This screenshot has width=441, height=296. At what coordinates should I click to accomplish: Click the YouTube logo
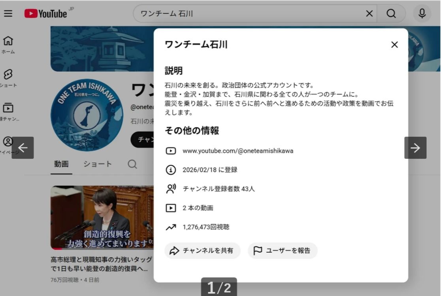[46, 13]
